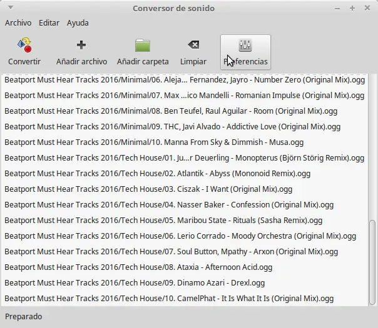
Task: Select Dinamo Azari - Drexl.ogg row
Action: coord(185,283)
